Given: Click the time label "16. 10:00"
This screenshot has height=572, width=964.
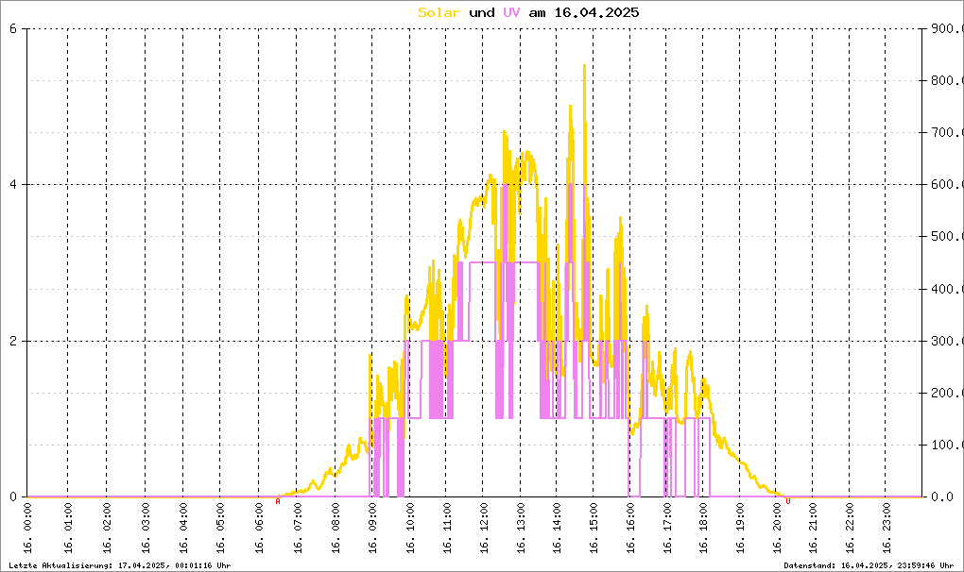Looking at the screenshot, I should [x=409, y=528].
